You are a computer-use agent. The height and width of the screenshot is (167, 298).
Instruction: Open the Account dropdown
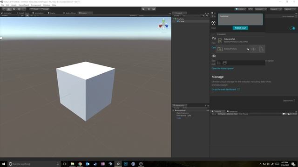(x=261, y=9)
